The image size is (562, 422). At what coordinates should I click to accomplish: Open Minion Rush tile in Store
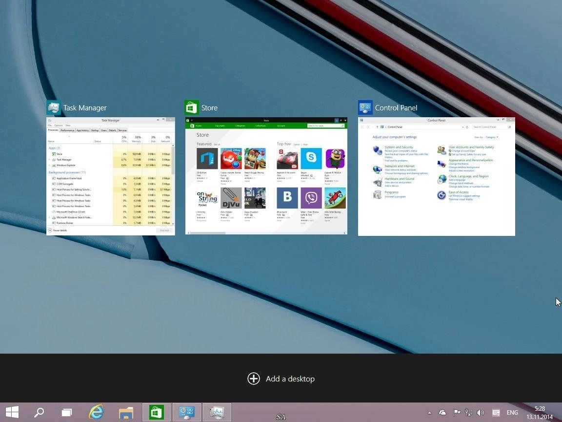tap(335, 158)
